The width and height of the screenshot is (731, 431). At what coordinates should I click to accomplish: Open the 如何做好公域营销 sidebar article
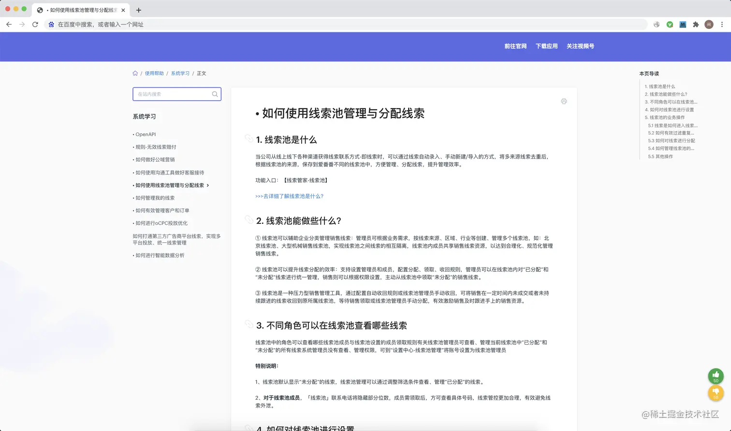click(x=155, y=160)
